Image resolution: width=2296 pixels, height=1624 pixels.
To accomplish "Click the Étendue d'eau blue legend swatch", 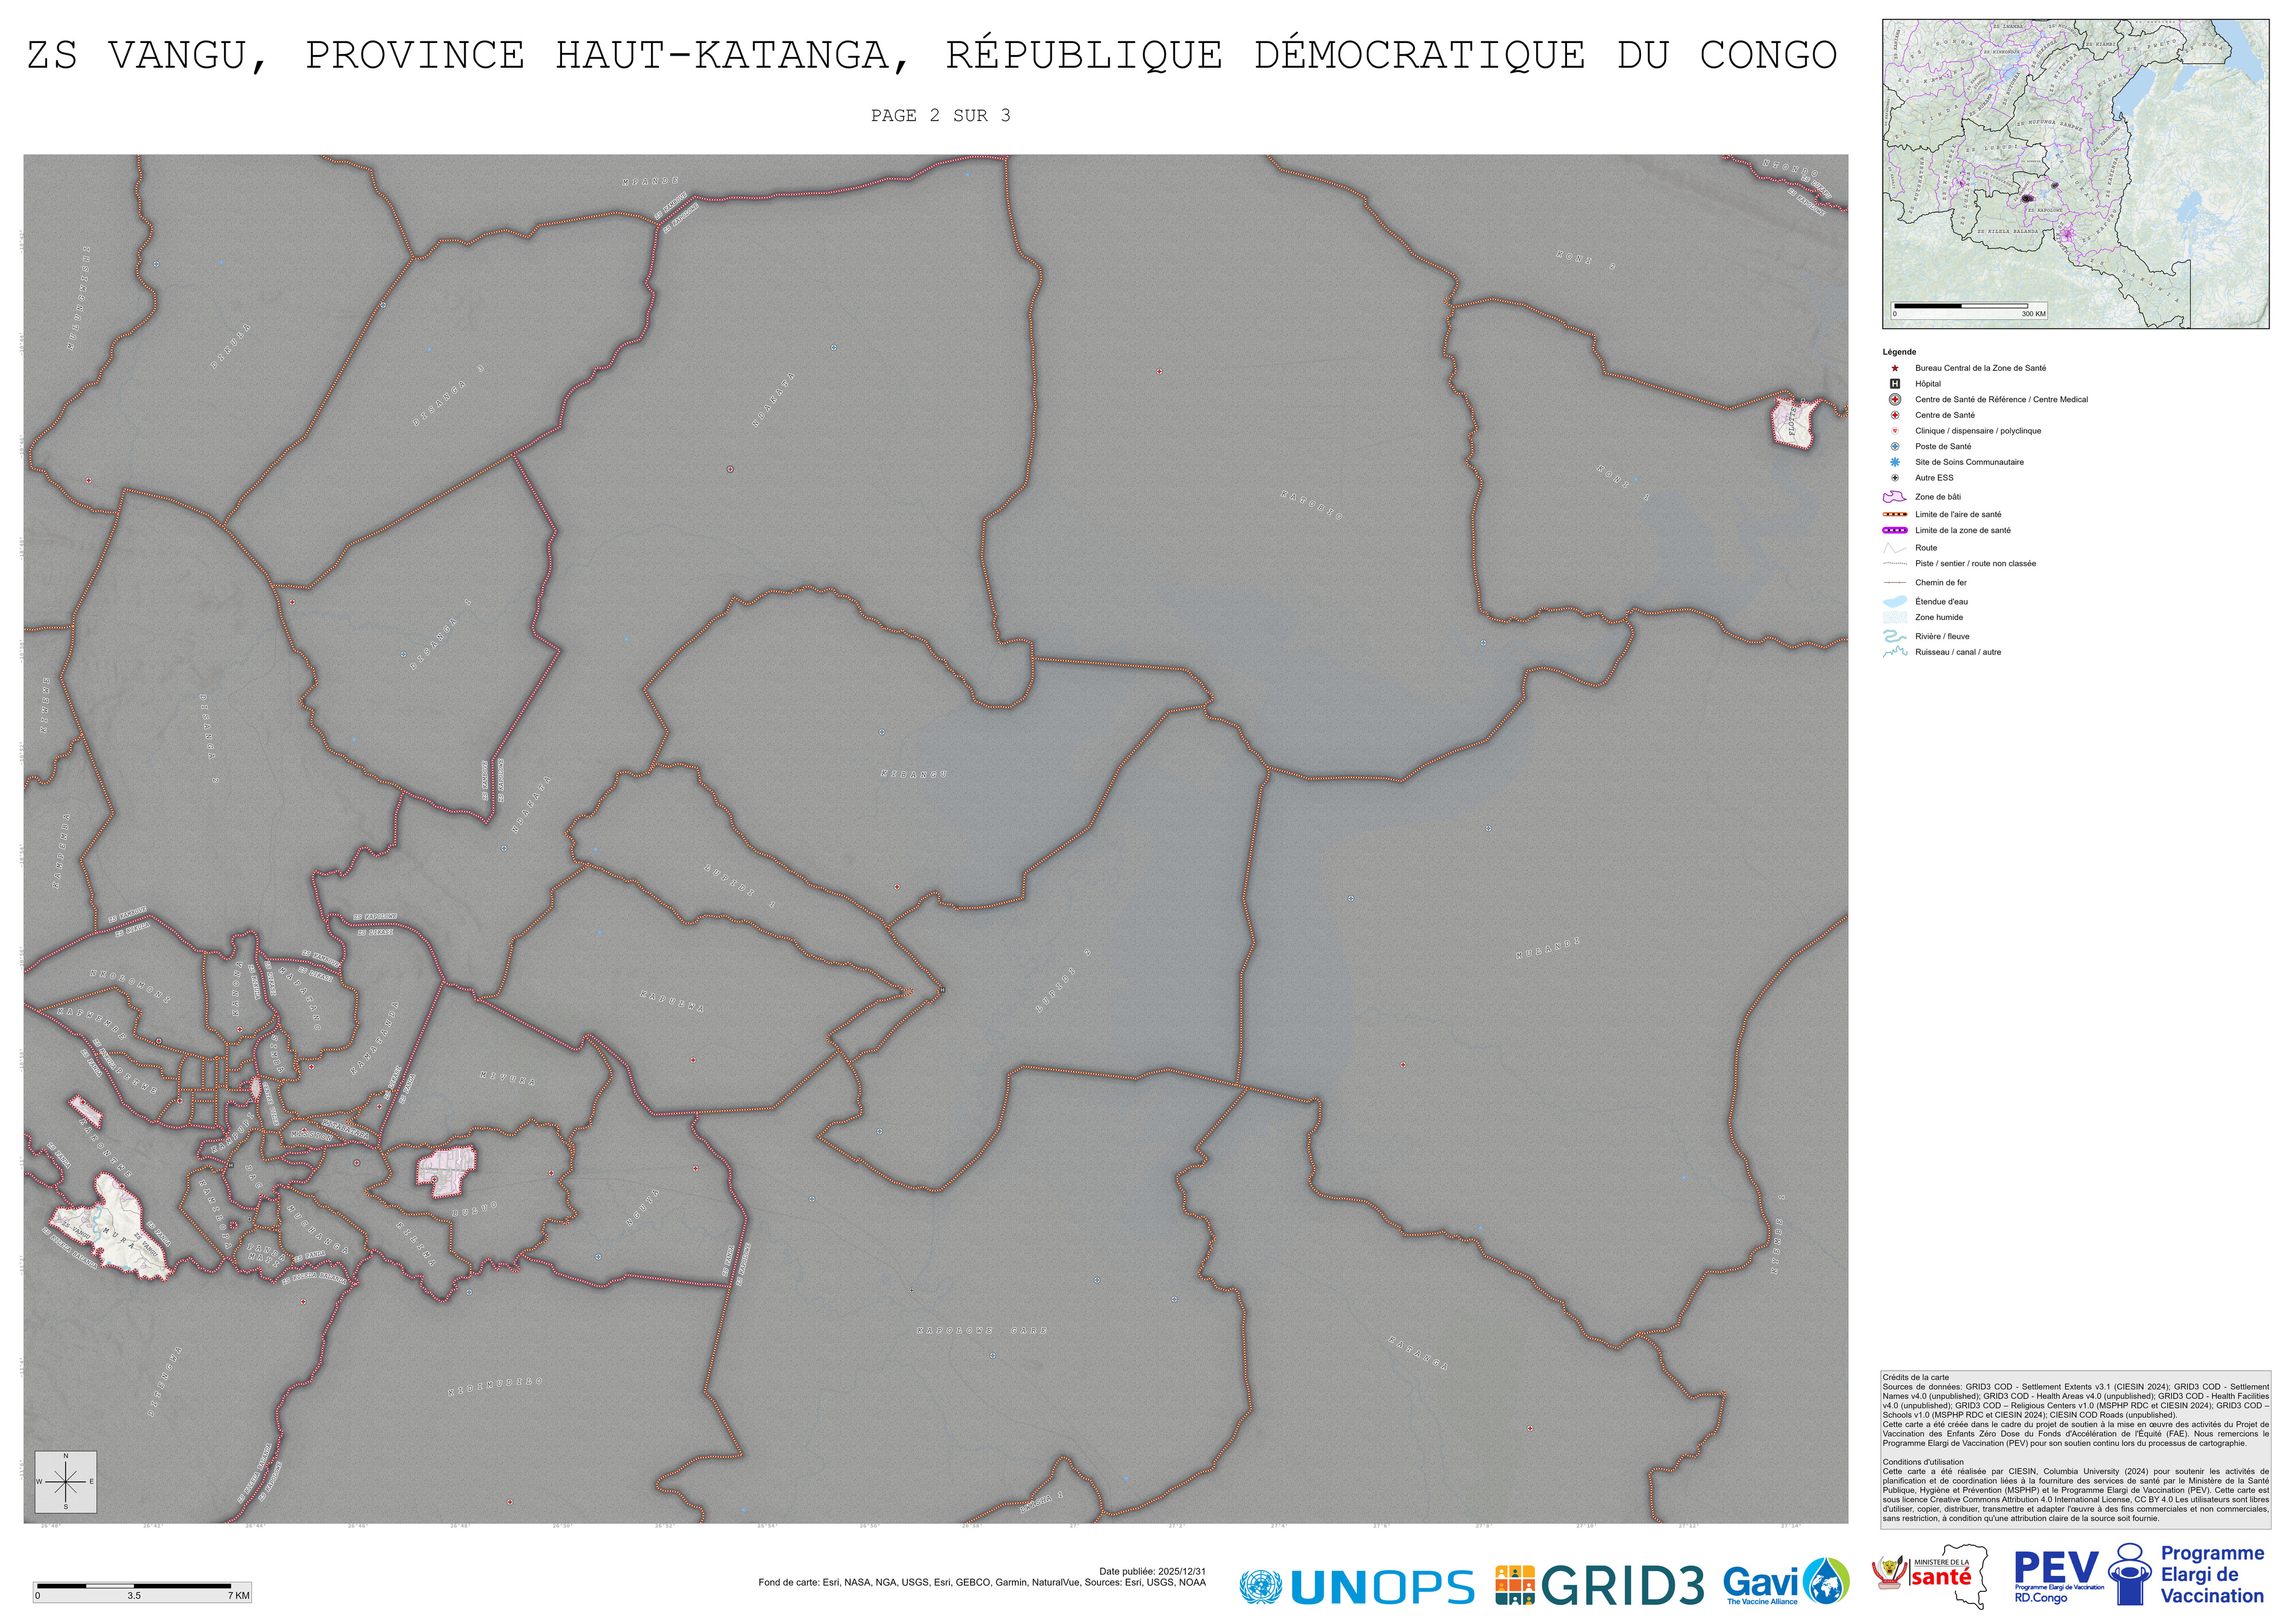I will point(1894,602).
